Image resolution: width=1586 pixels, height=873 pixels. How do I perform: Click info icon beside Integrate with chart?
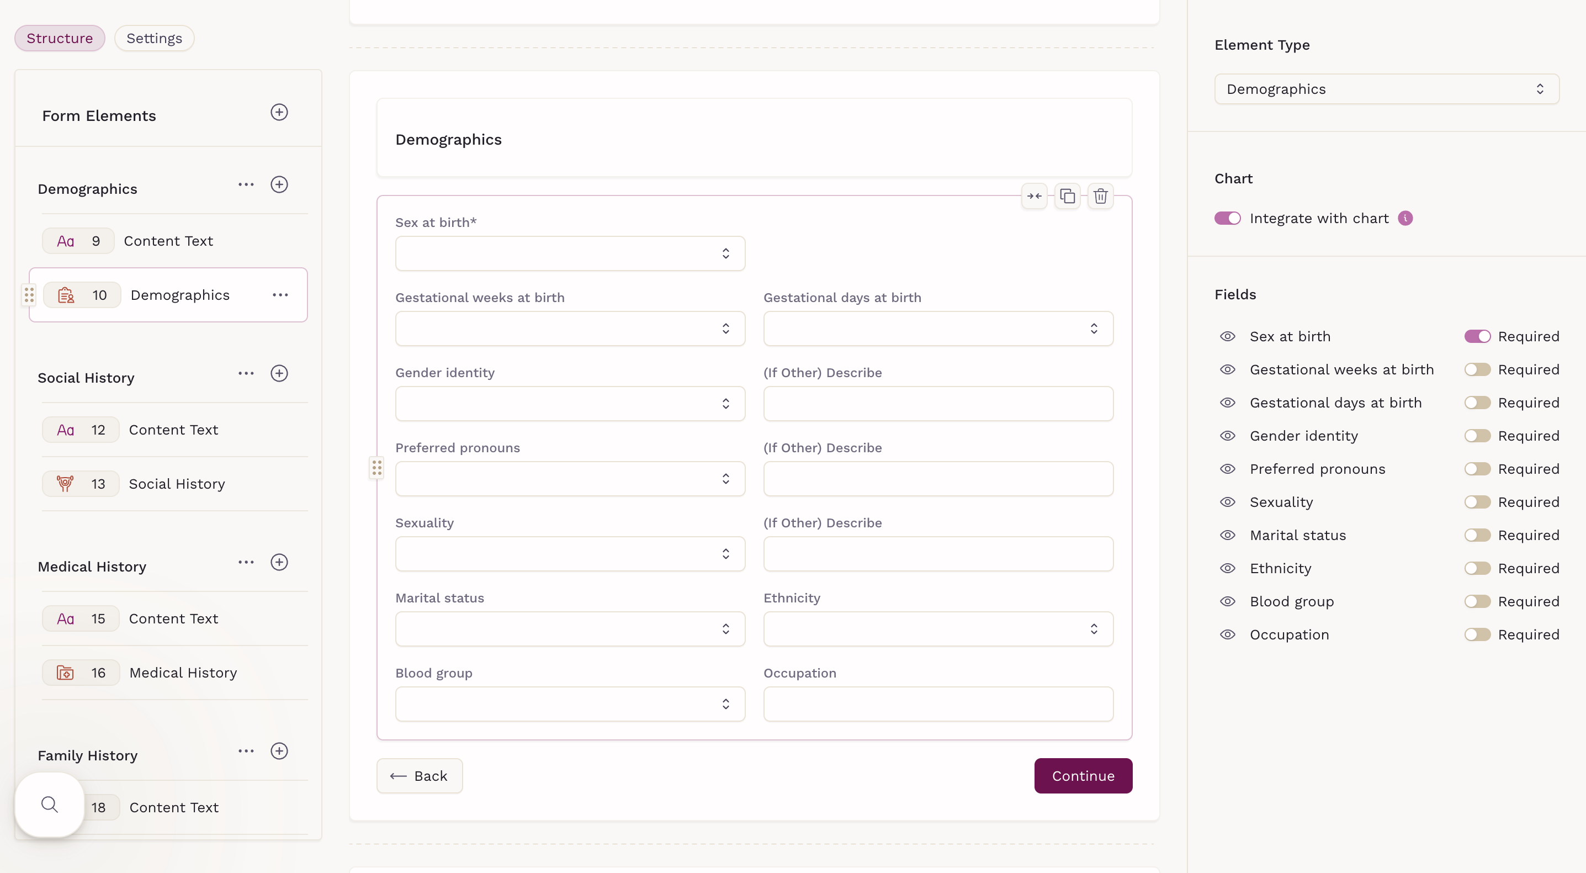(1405, 219)
